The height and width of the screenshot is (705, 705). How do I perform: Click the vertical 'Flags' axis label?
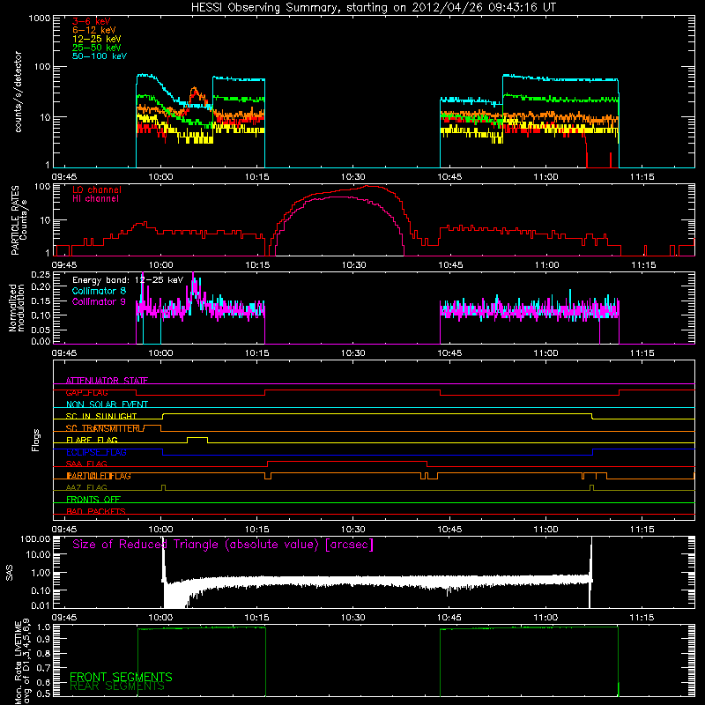coord(36,440)
